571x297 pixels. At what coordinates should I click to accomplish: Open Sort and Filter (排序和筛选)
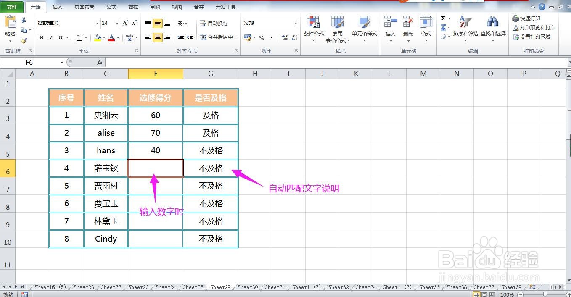[465, 29]
